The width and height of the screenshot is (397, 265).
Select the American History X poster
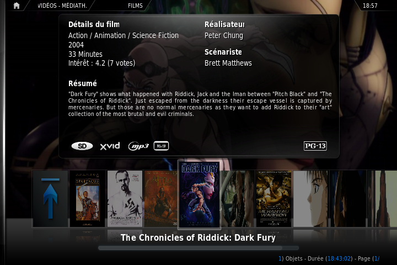coord(125,199)
